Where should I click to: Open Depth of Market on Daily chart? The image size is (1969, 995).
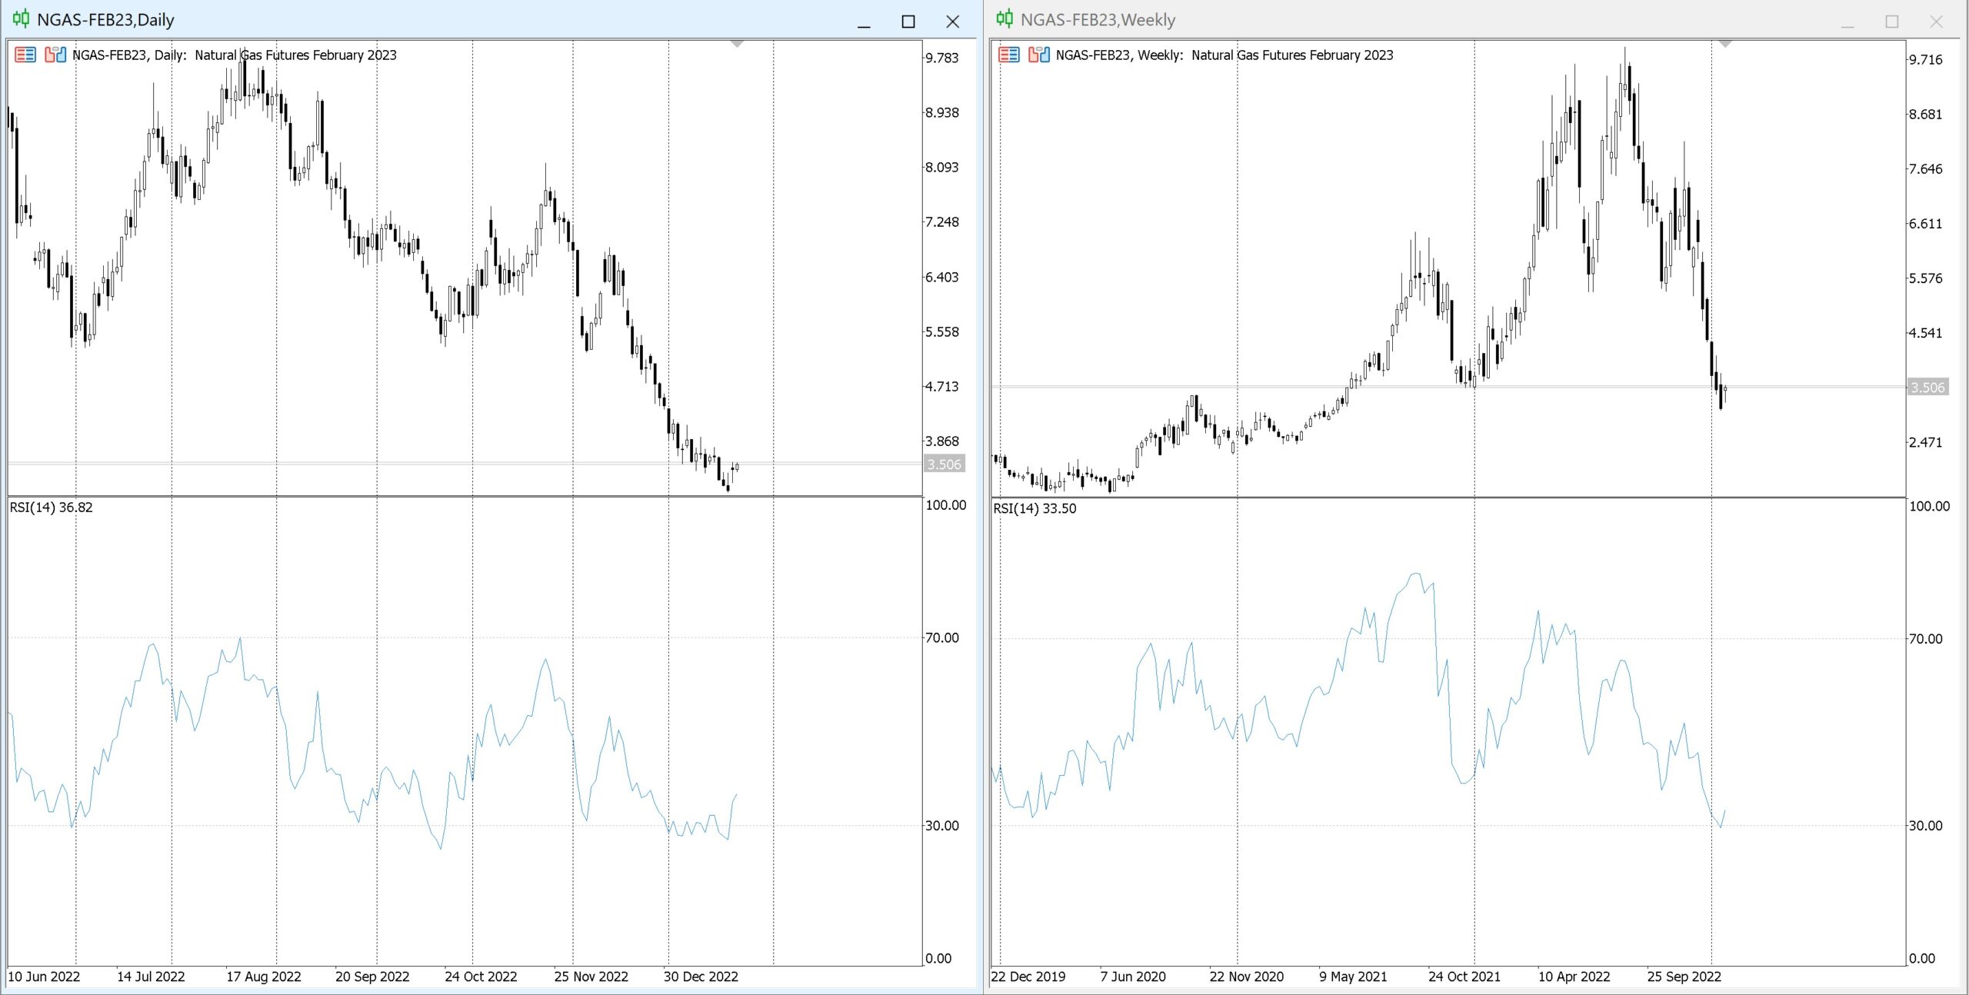coord(25,55)
